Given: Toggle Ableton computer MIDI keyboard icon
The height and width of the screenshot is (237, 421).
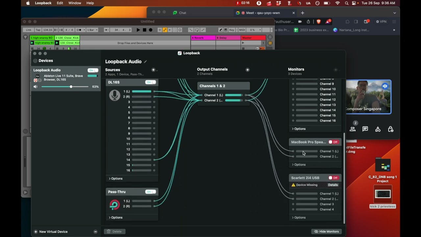Looking at the screenshot, I should pyautogui.click(x=226, y=30).
